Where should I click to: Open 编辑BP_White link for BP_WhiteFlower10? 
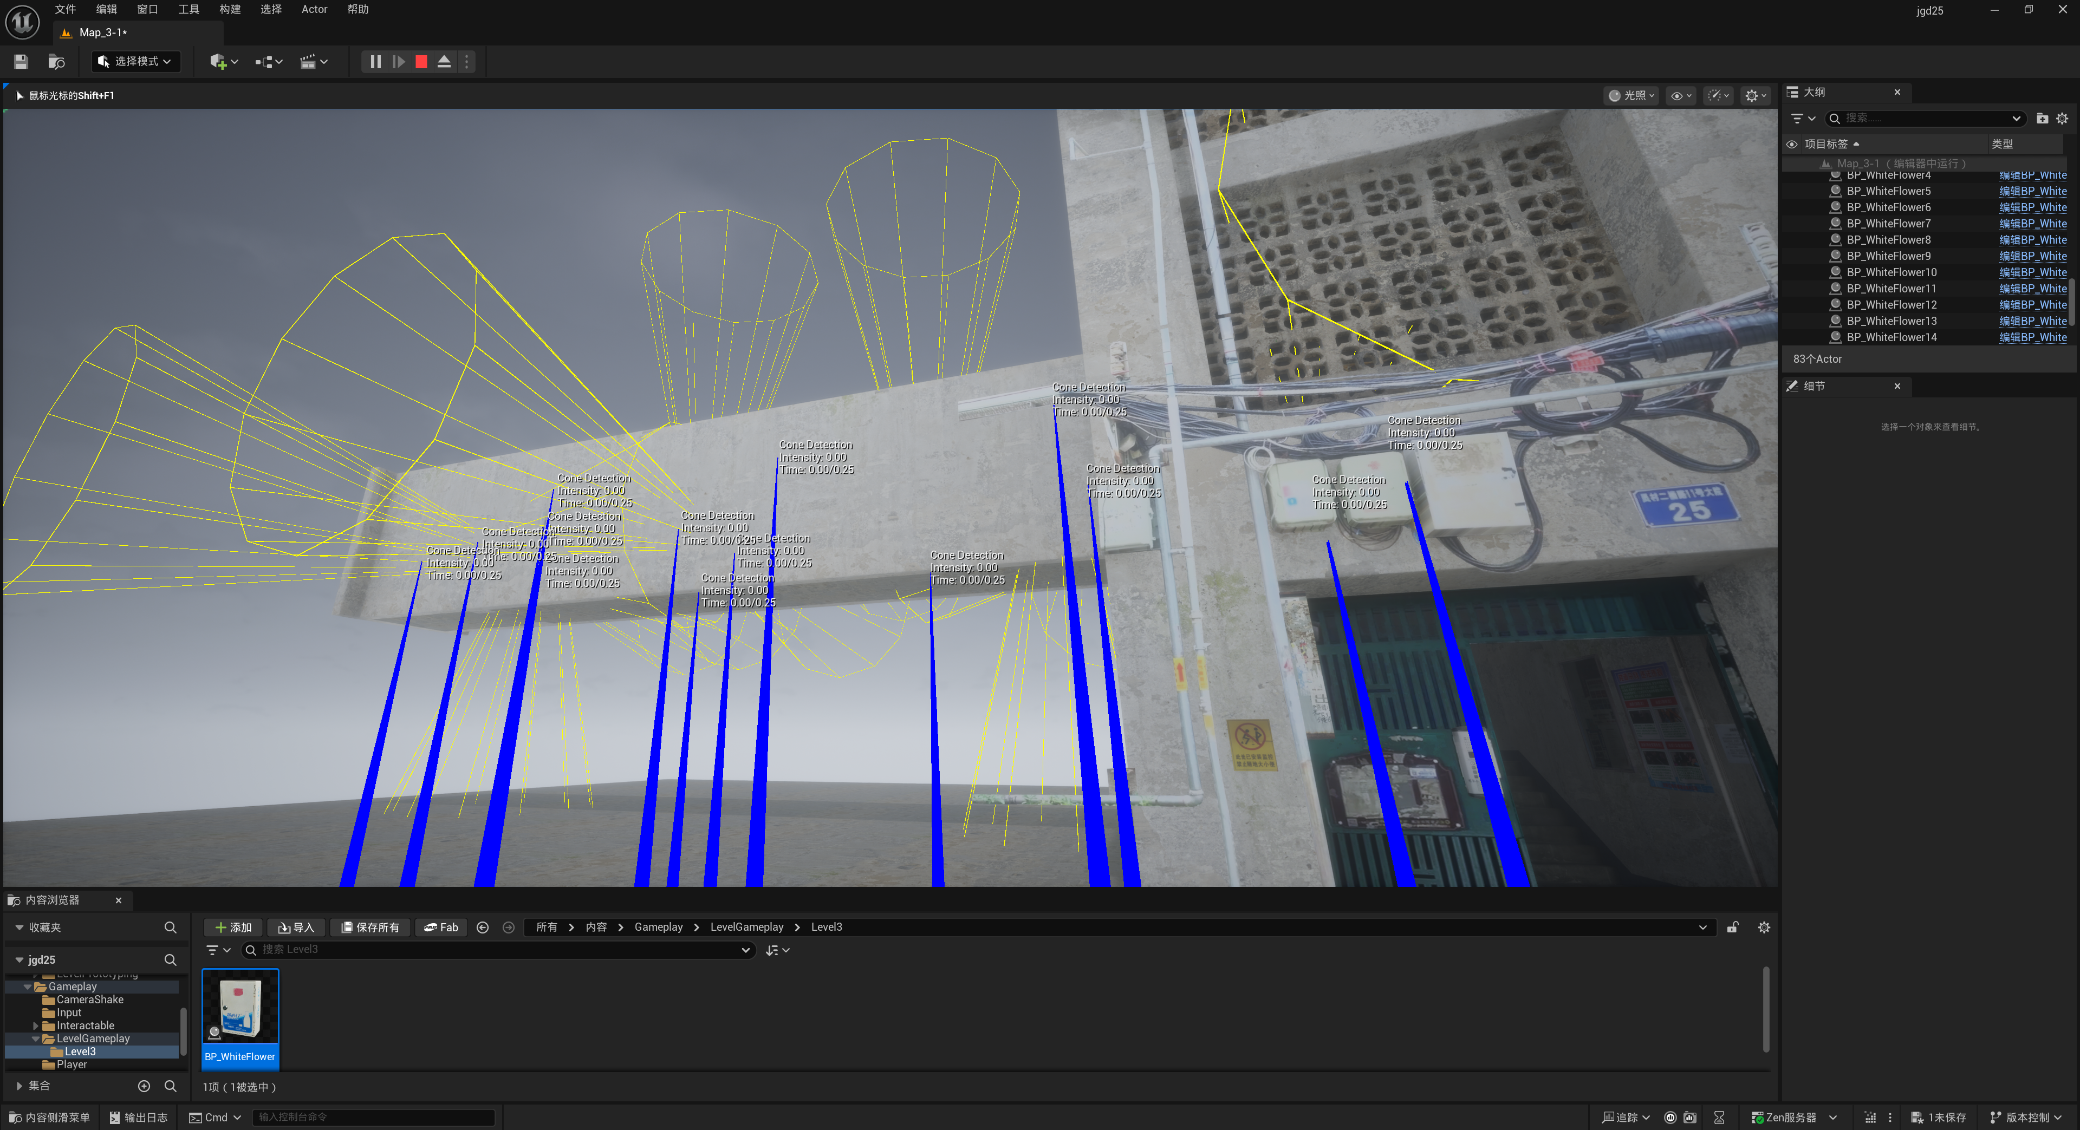2032,272
